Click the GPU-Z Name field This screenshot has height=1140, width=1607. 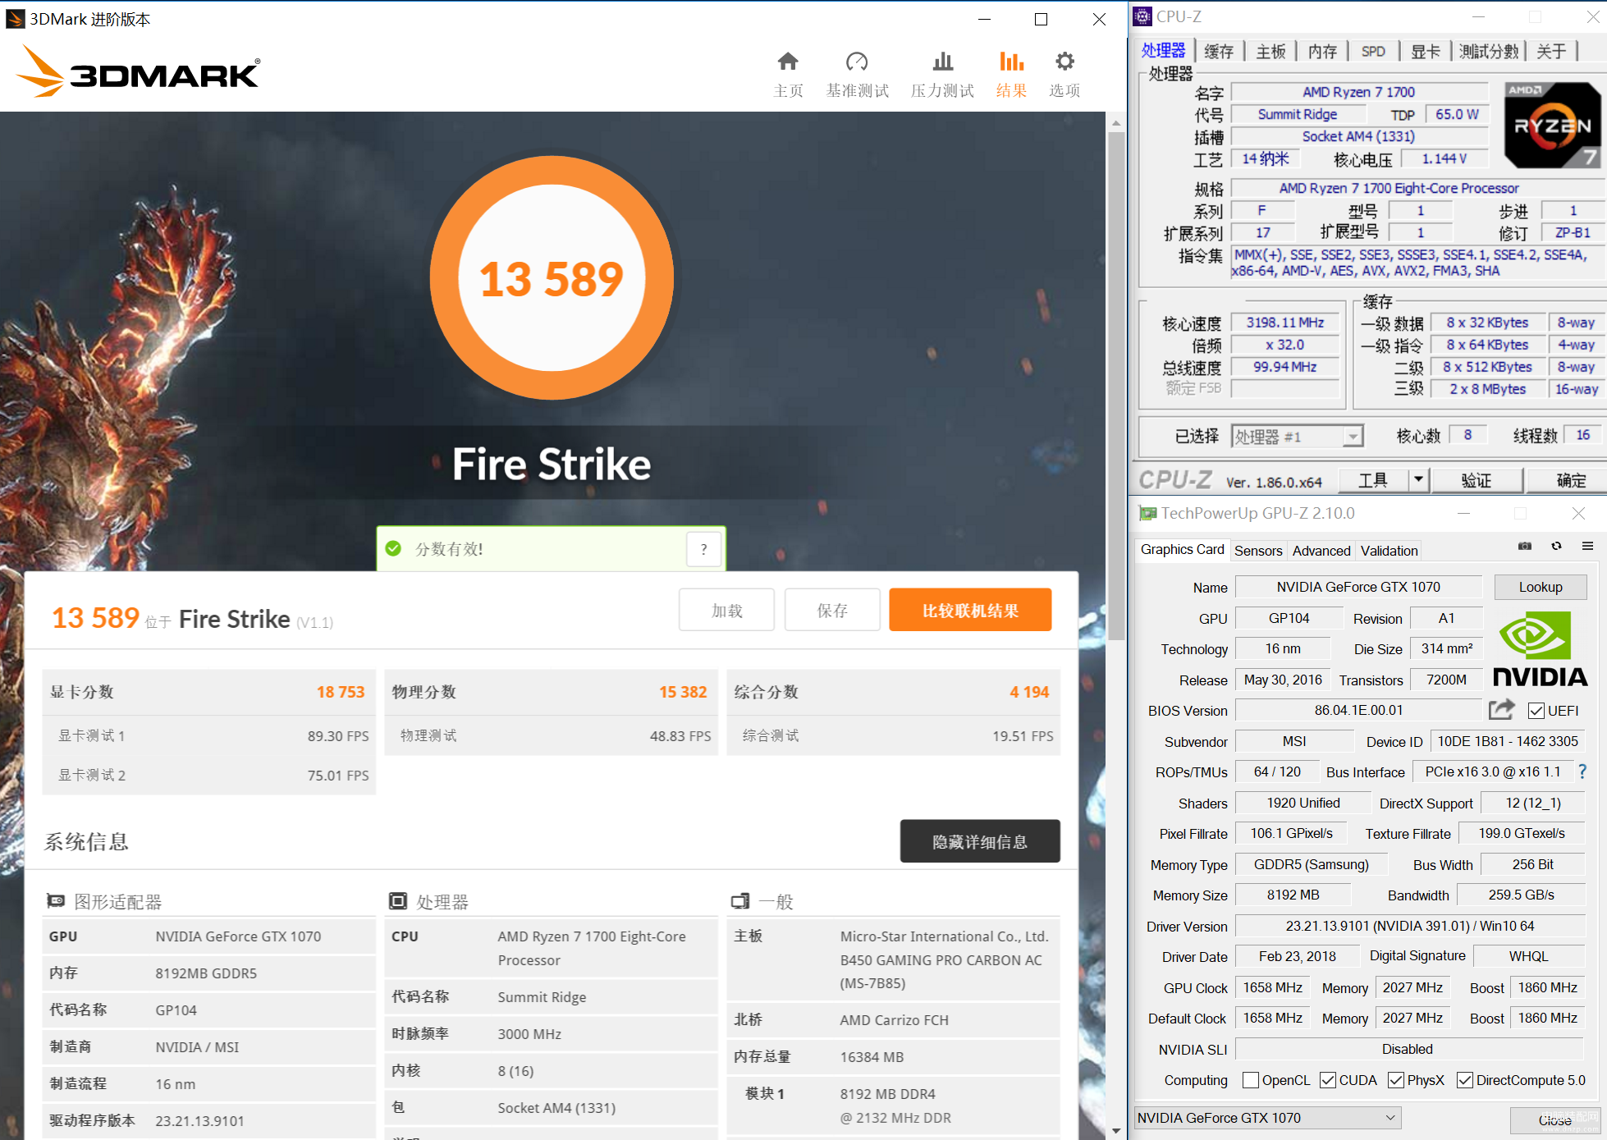click(x=1358, y=587)
